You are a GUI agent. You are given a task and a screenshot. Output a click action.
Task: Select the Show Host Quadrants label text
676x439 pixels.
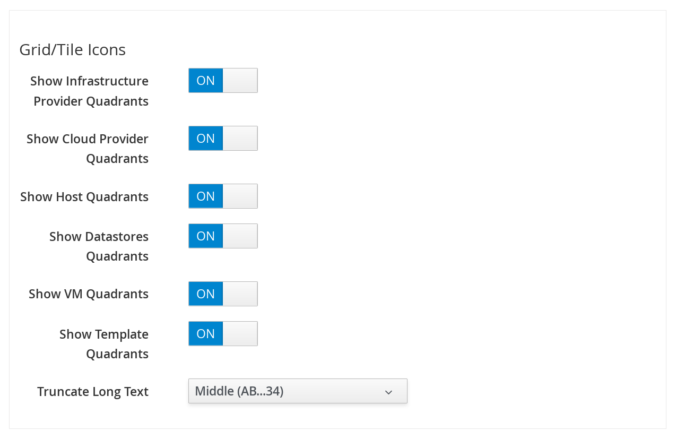click(x=84, y=197)
